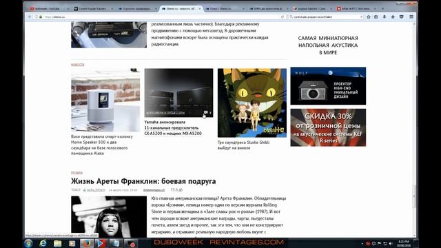Screen dimensions: 441x248
Task: Open the article author profile link
Action: (94, 190)
